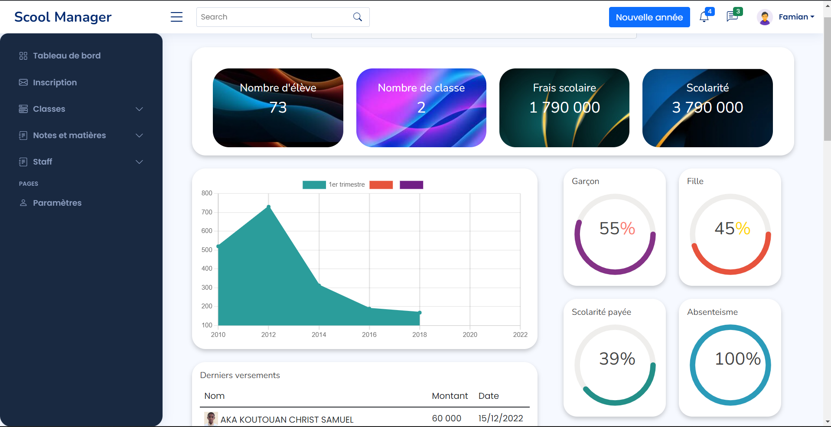Click the Nombre d'élève card
Screen dimensions: 831x427
point(278,108)
